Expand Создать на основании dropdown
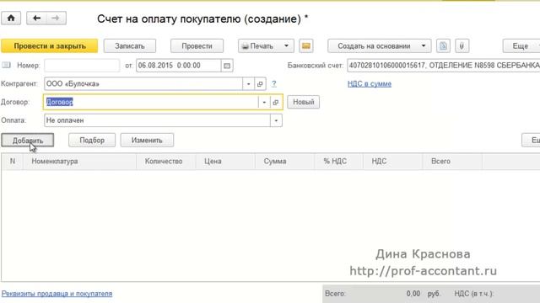 tap(424, 46)
